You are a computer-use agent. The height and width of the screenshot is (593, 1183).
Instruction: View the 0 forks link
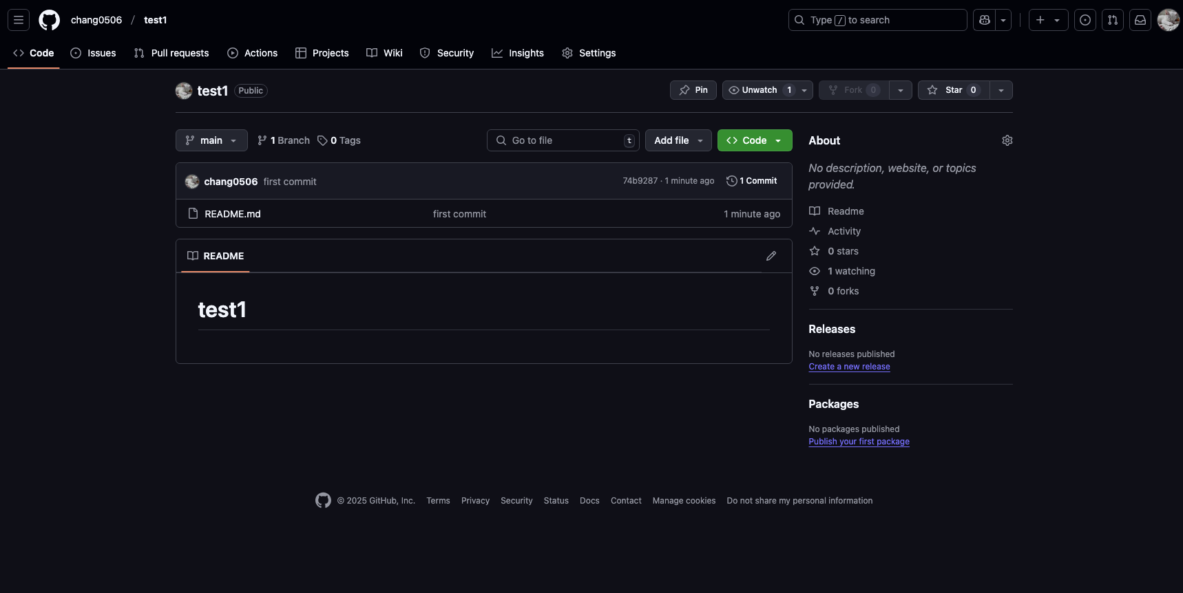click(835, 291)
